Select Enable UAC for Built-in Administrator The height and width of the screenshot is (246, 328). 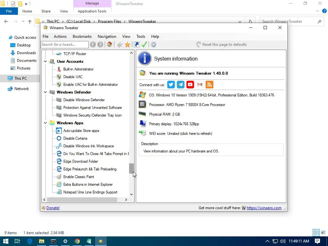(x=91, y=85)
